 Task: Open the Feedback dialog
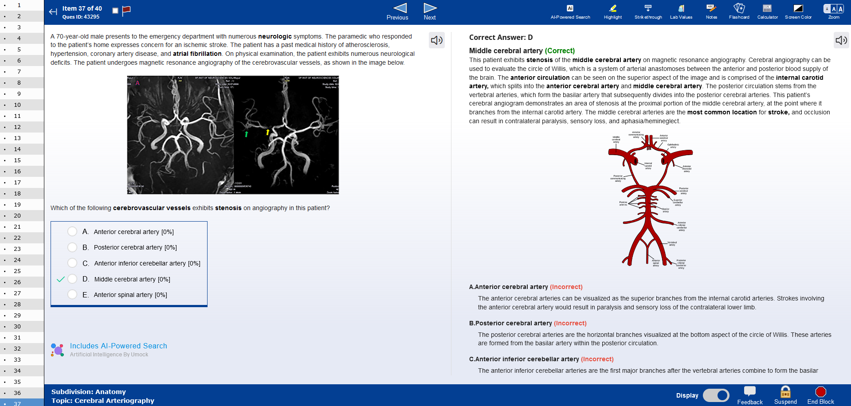point(750,395)
